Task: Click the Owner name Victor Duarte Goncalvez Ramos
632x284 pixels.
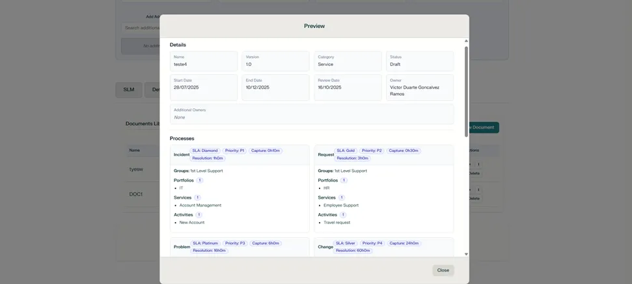Action: click(415, 91)
